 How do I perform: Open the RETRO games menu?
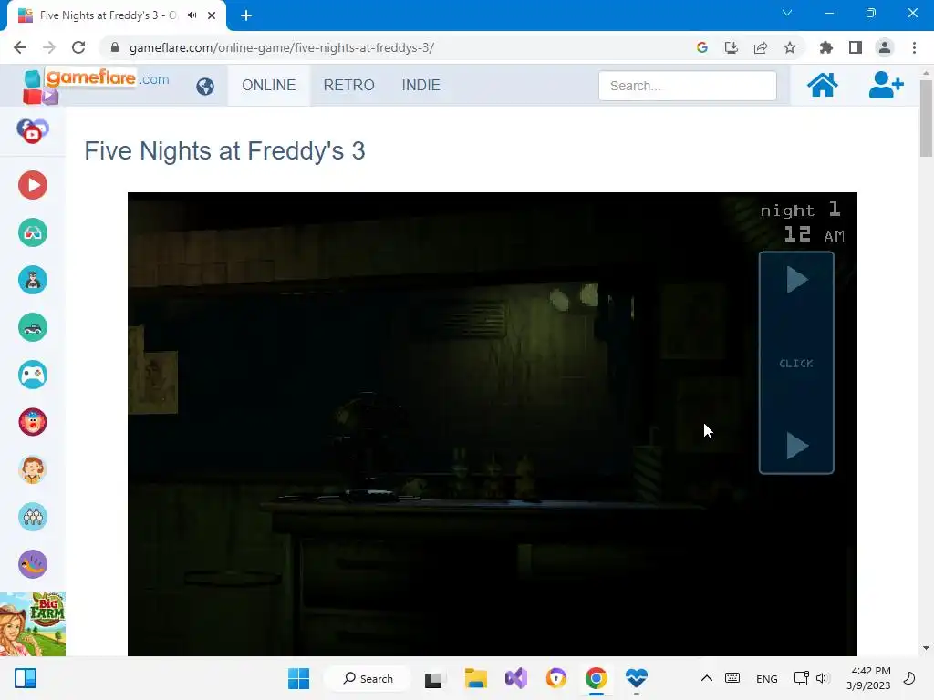(349, 85)
